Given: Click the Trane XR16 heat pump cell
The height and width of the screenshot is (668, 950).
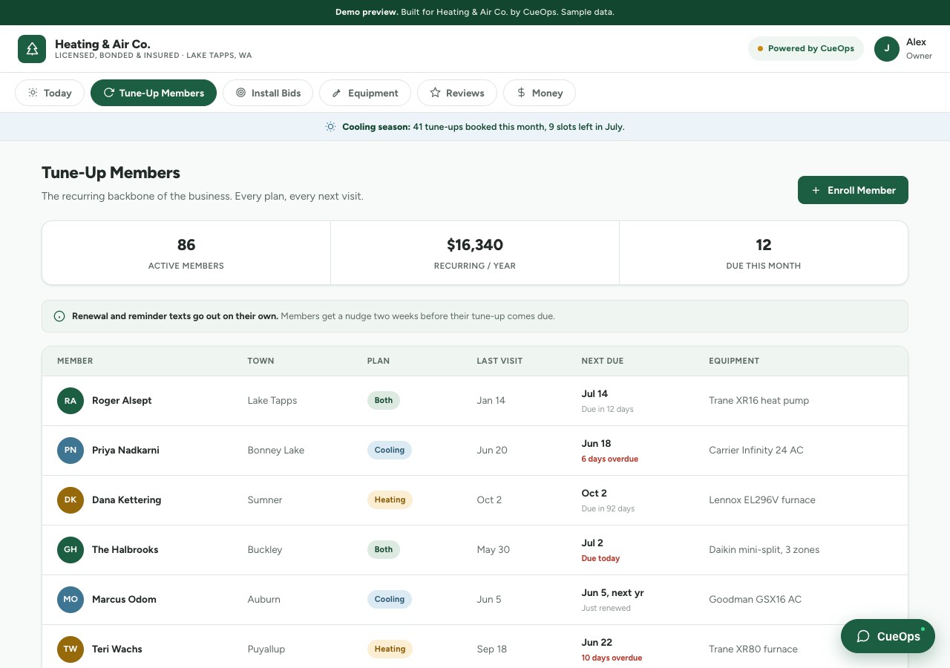Looking at the screenshot, I should [759, 401].
